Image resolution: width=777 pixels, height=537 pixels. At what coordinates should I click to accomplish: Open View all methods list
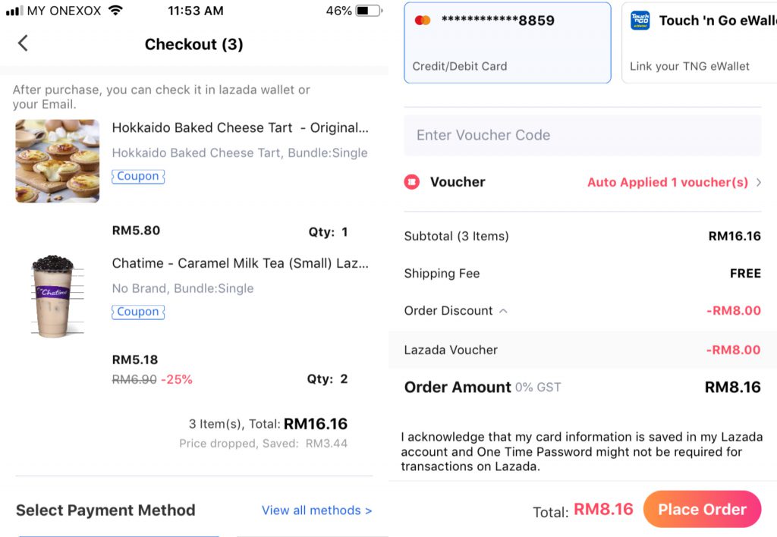coord(316,510)
